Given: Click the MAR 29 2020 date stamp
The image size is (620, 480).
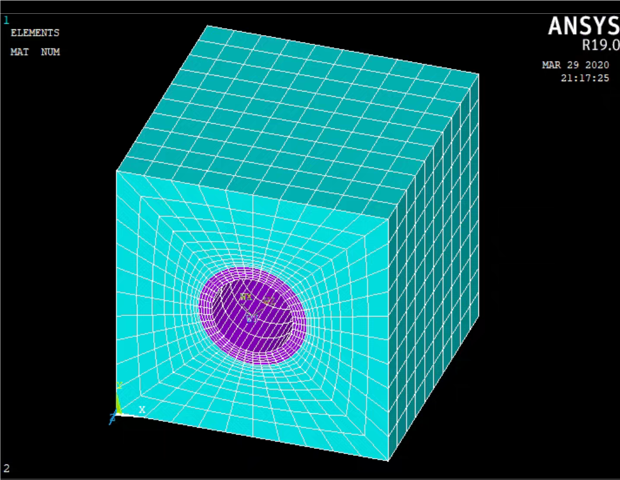Looking at the screenshot, I should pyautogui.click(x=575, y=65).
